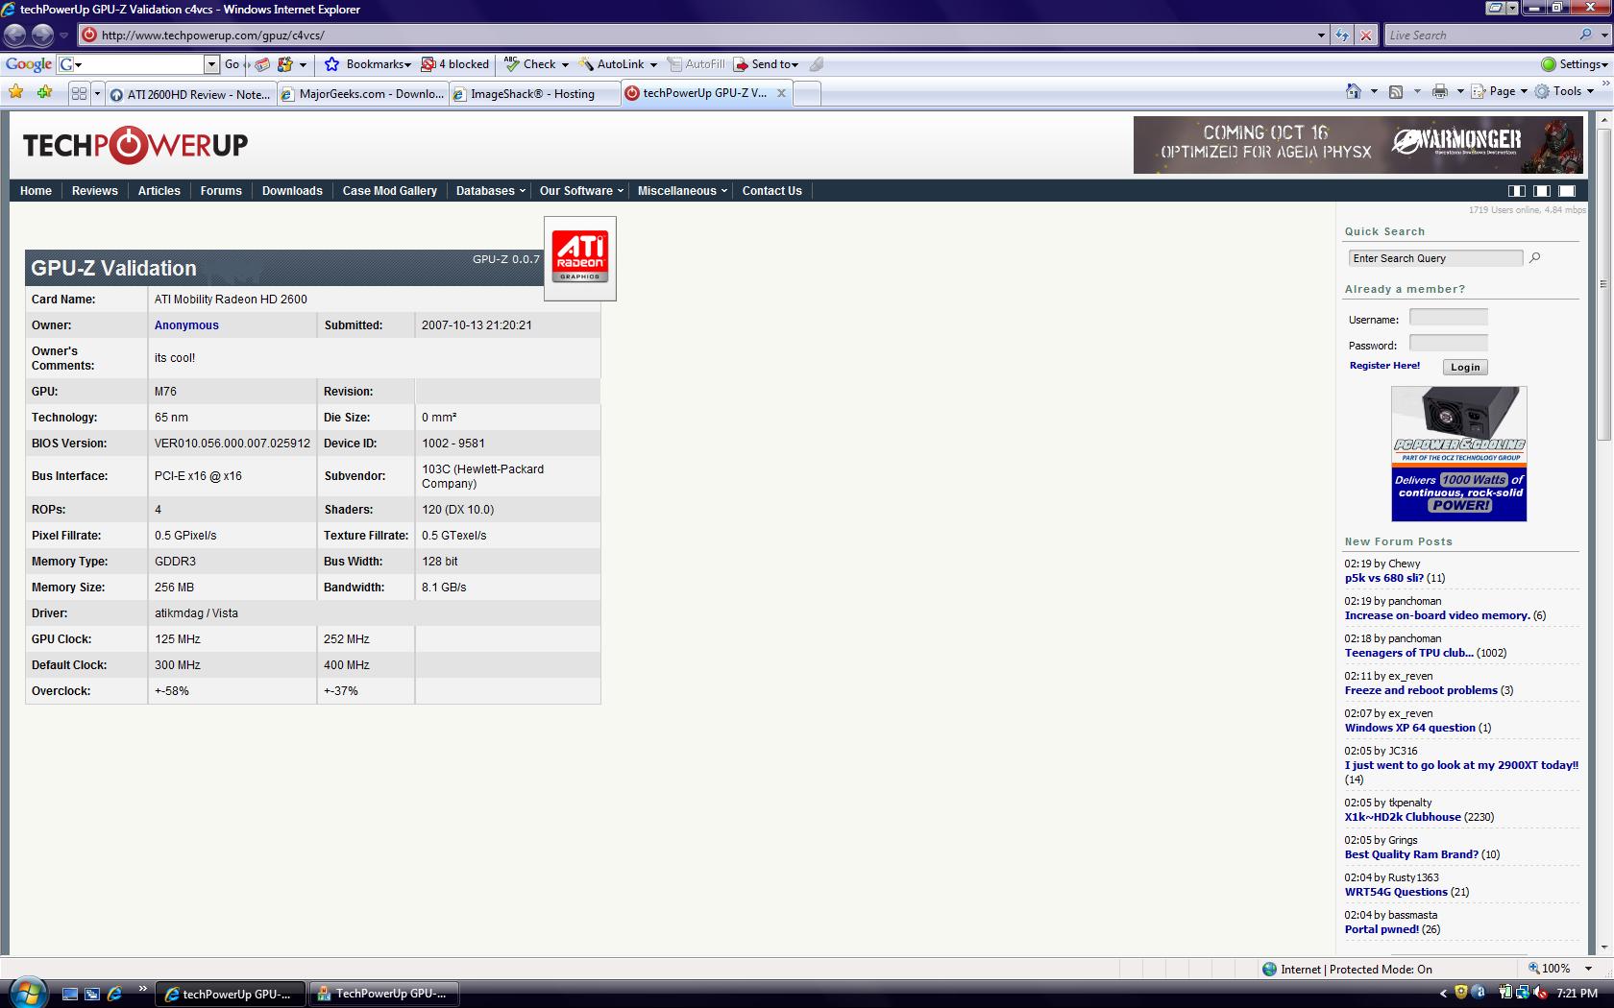The width and height of the screenshot is (1614, 1008).
Task: Click the Anonymous owner link
Action: (x=186, y=325)
